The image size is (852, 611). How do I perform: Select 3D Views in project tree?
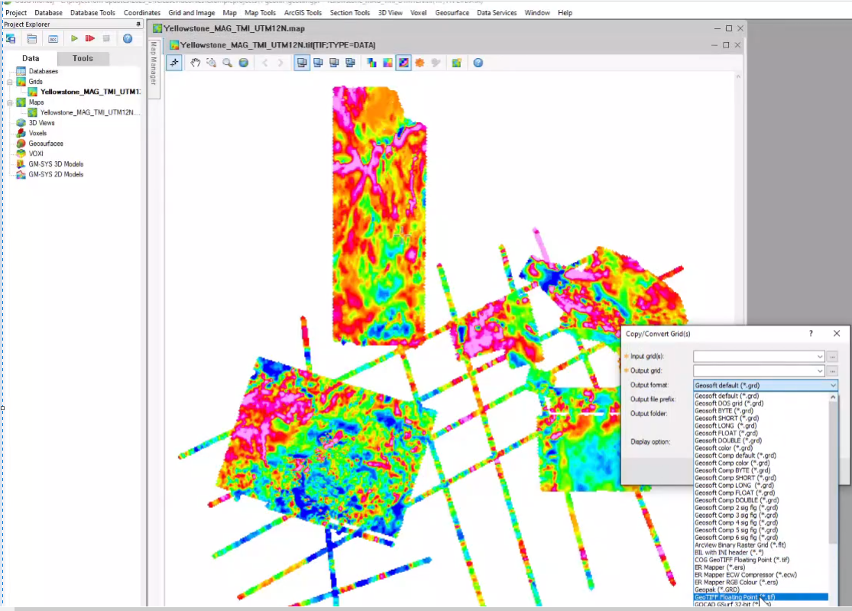[x=42, y=123]
